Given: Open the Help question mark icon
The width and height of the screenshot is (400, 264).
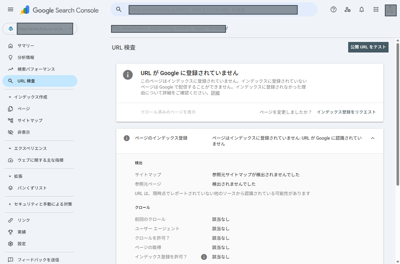Looking at the screenshot, I should pyautogui.click(x=334, y=9).
